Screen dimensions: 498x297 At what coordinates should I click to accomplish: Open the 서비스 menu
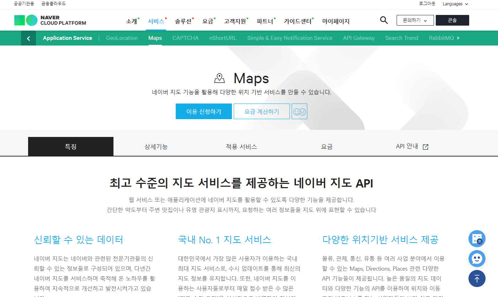tap(156, 21)
